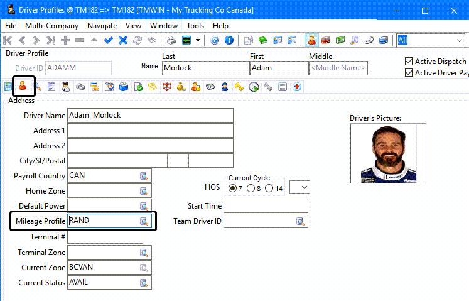The image size is (469, 301).
Task: Click the blue checkmark save icon
Action: click(109, 40)
